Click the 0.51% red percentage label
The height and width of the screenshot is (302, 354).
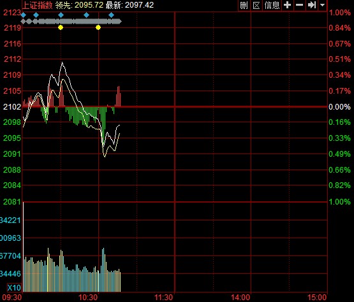pyautogui.click(x=339, y=59)
